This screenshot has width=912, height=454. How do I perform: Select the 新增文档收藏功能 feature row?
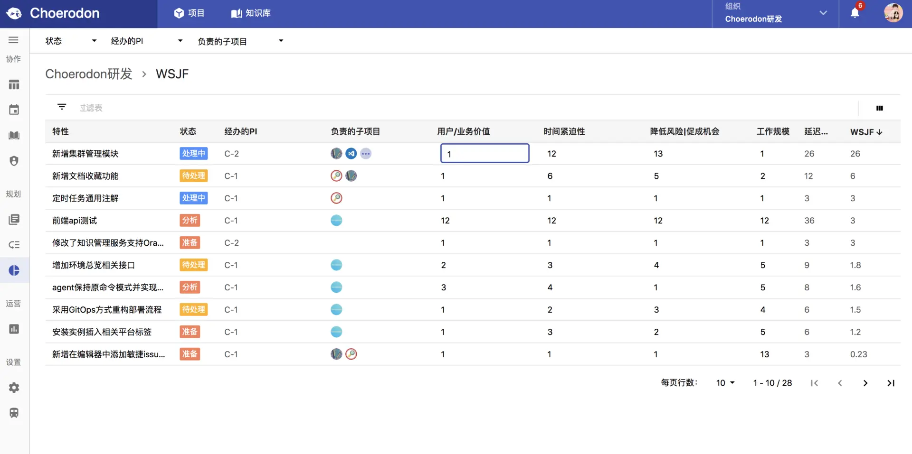pos(473,176)
